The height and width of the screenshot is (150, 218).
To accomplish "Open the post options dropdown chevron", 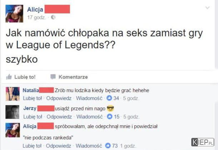I will point(207,7).
